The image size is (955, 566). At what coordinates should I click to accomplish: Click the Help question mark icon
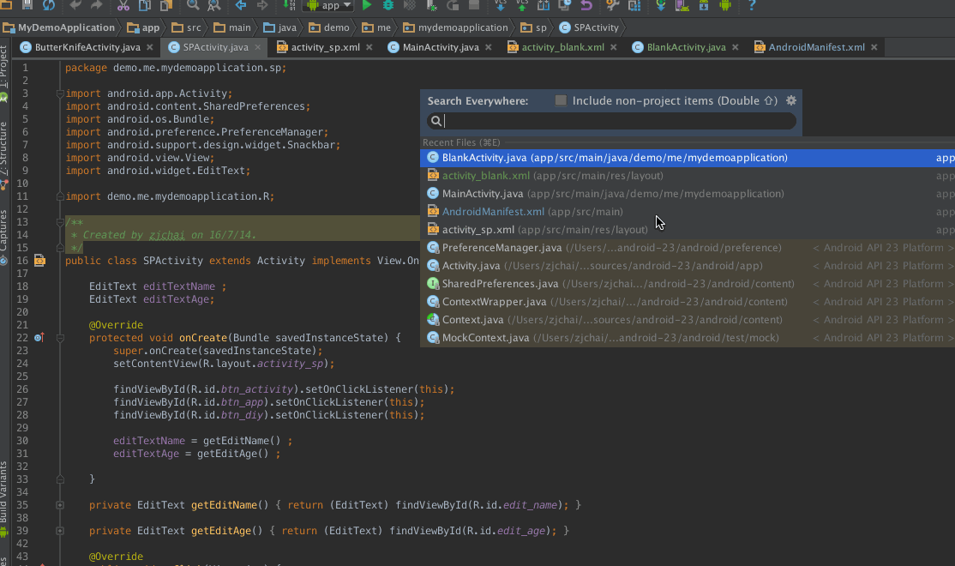coord(752,5)
